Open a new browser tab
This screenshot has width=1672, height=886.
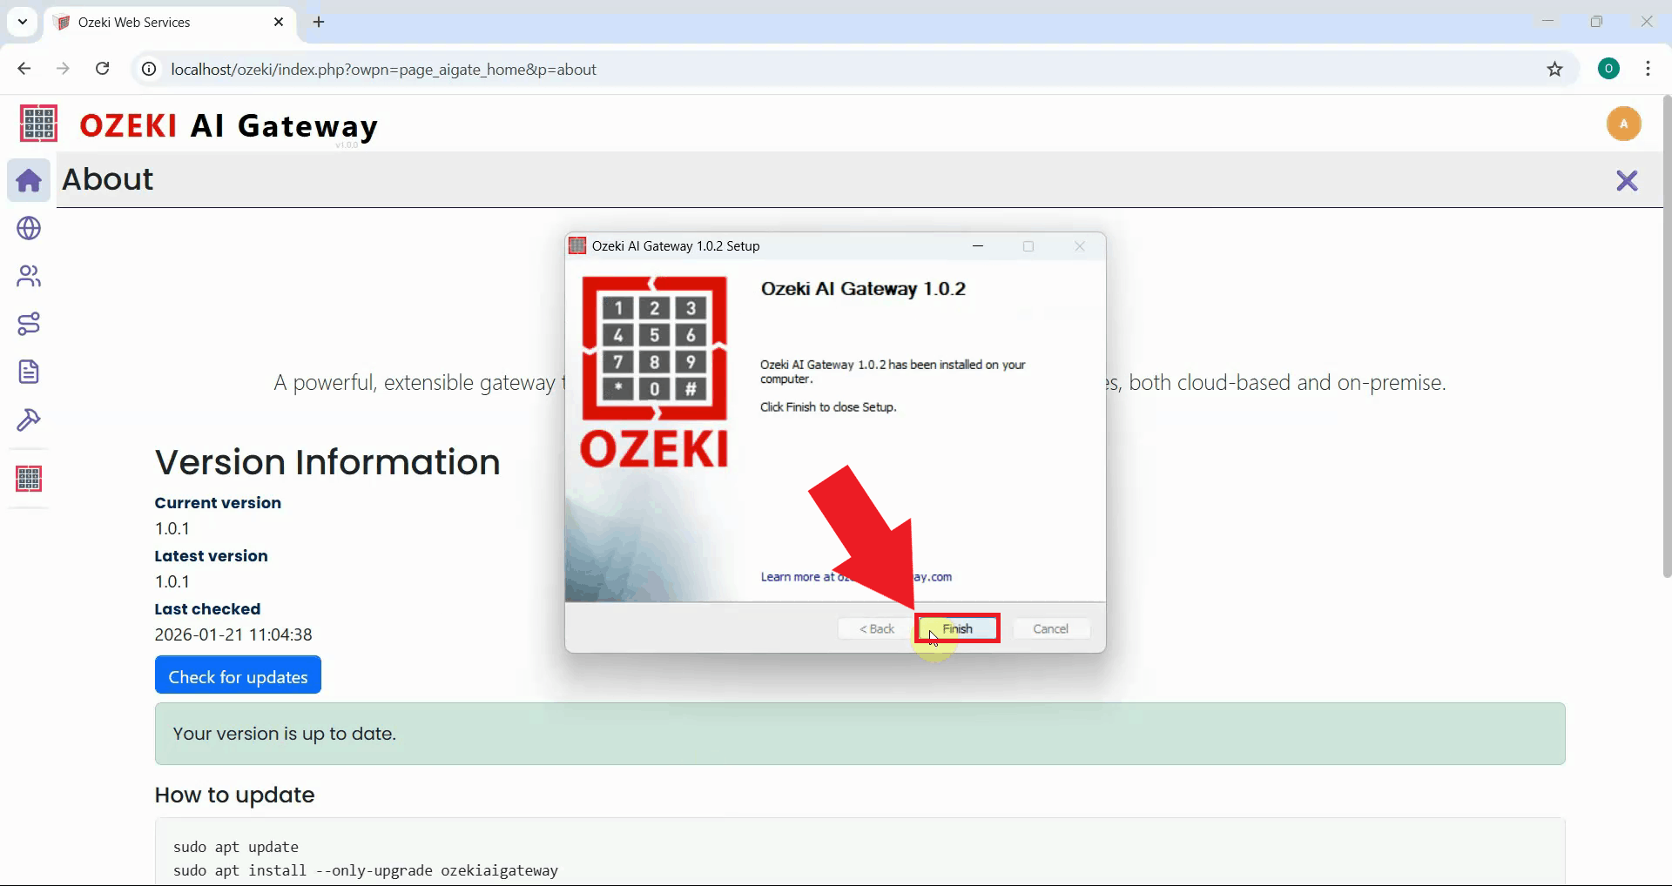(x=319, y=23)
